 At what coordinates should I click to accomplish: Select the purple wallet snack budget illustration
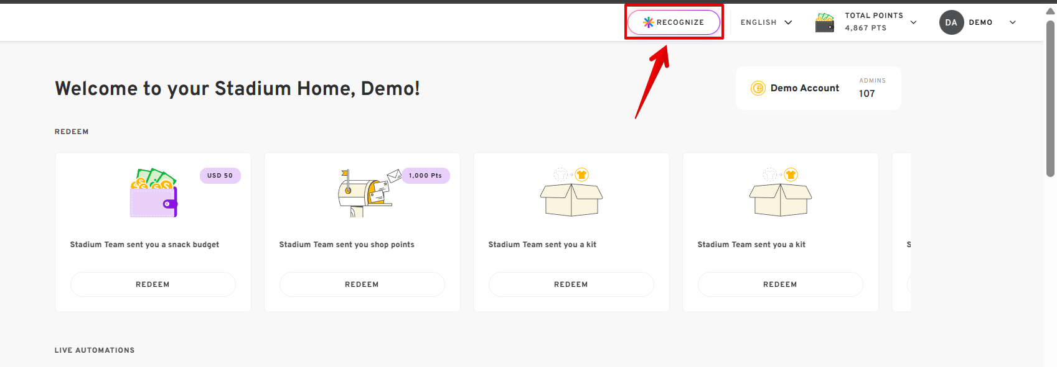(154, 193)
